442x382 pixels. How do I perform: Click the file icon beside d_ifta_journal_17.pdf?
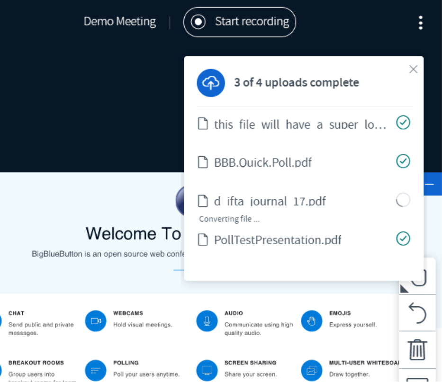pyautogui.click(x=203, y=201)
